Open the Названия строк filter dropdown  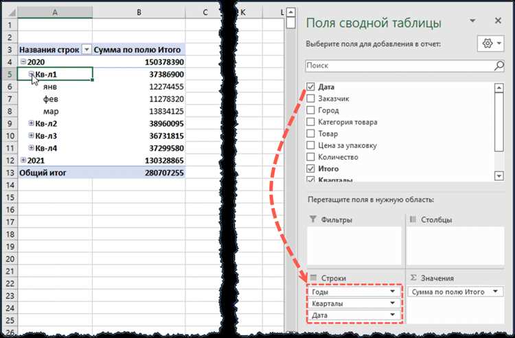point(87,50)
